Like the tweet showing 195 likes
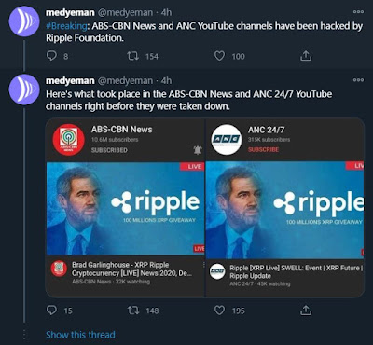The image size is (373, 345). pos(219,310)
